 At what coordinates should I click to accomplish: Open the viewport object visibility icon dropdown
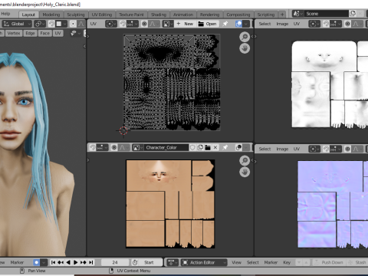pyautogui.click(x=75, y=33)
